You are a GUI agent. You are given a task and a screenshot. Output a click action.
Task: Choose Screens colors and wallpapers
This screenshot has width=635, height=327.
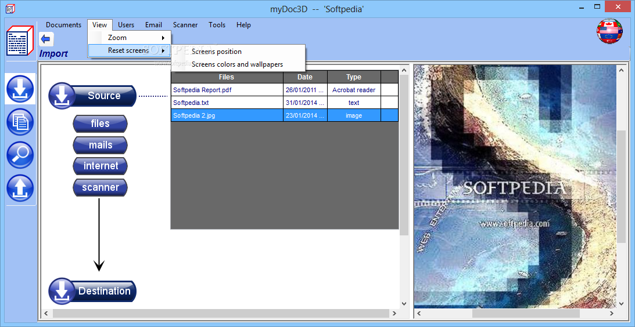point(237,64)
